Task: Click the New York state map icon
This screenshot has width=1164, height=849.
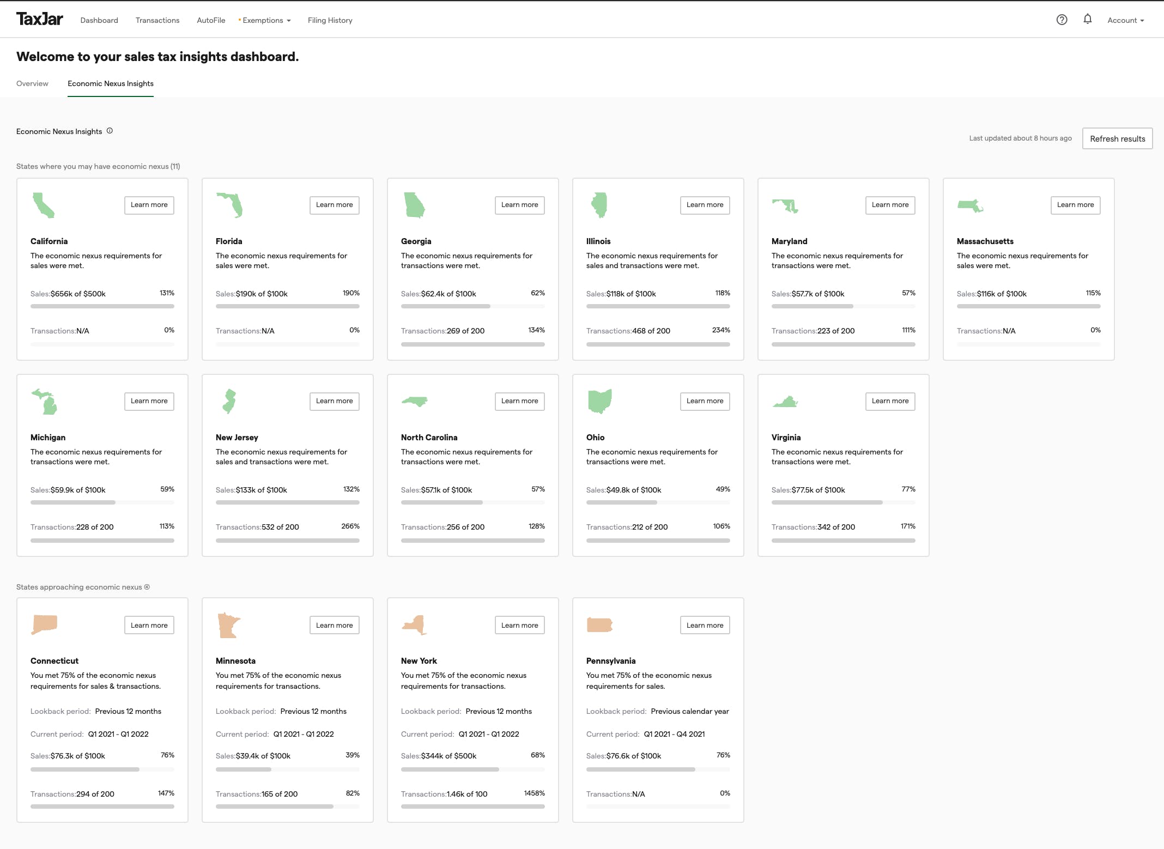Action: click(414, 625)
